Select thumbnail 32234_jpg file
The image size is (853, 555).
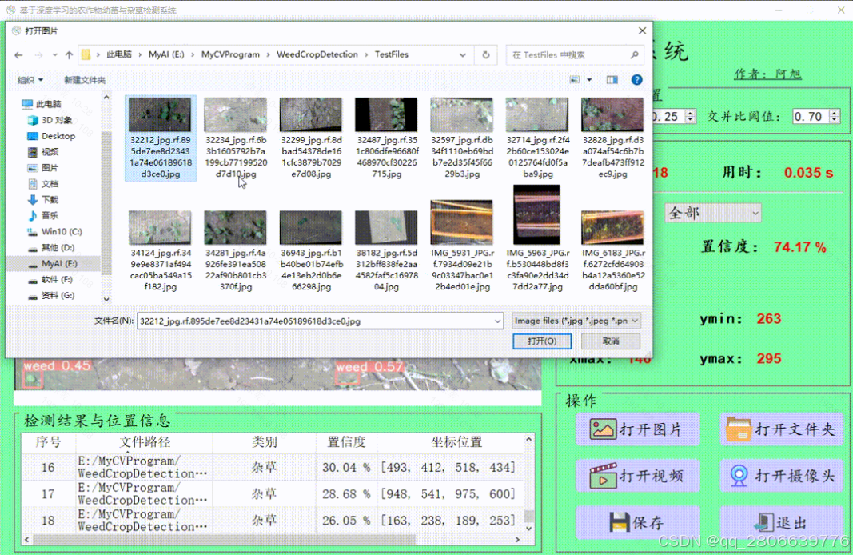point(236,138)
